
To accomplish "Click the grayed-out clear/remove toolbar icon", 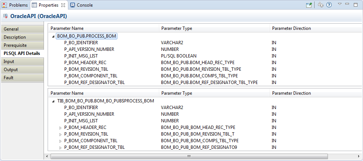I will 321,5.
